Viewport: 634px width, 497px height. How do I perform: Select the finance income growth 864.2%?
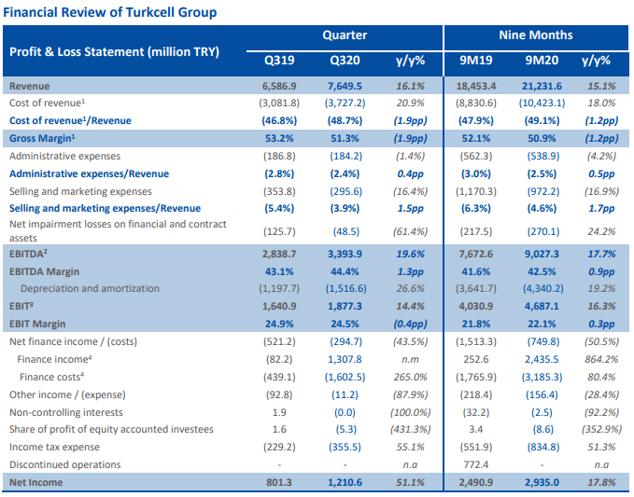601,359
